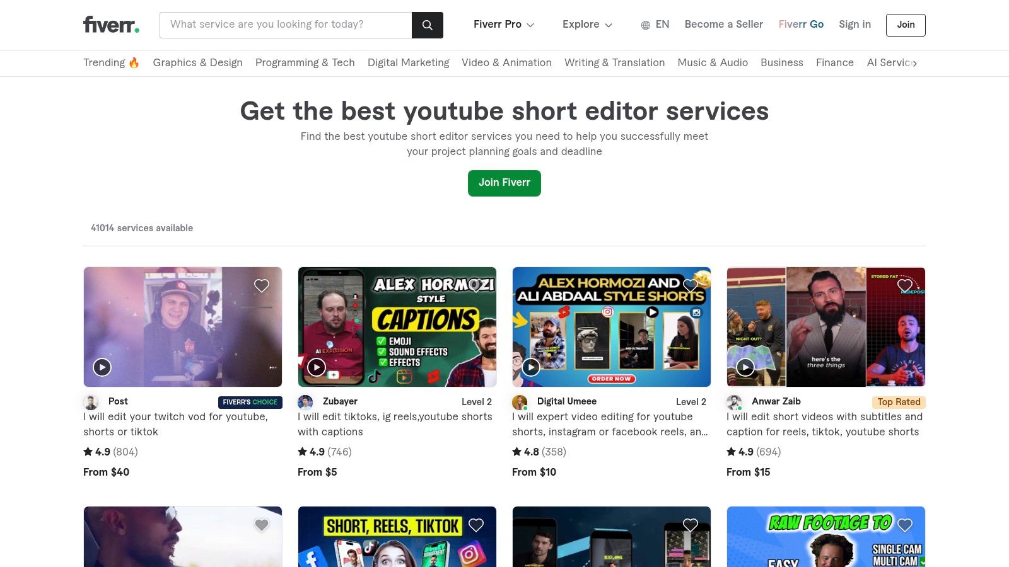Viewport: 1009px width, 567px height.
Task: Open the Trending category
Action: pyautogui.click(x=112, y=63)
